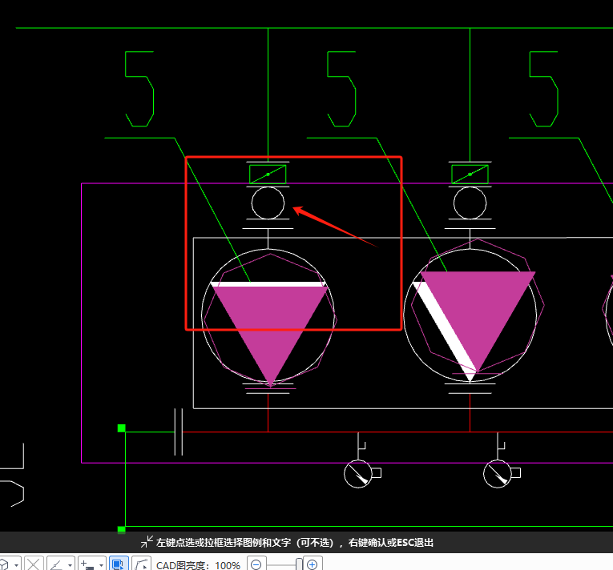Click the crossed-lines intersection snap icon
The height and width of the screenshot is (570, 613).
[34, 564]
